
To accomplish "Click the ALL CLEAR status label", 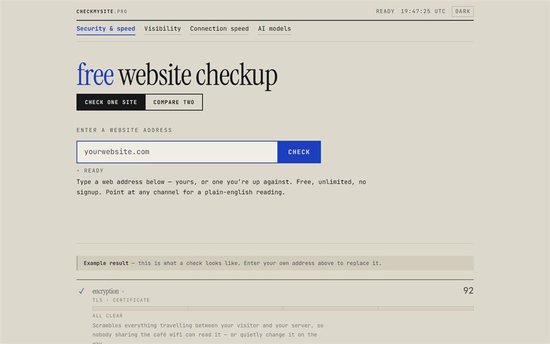I will point(108,315).
